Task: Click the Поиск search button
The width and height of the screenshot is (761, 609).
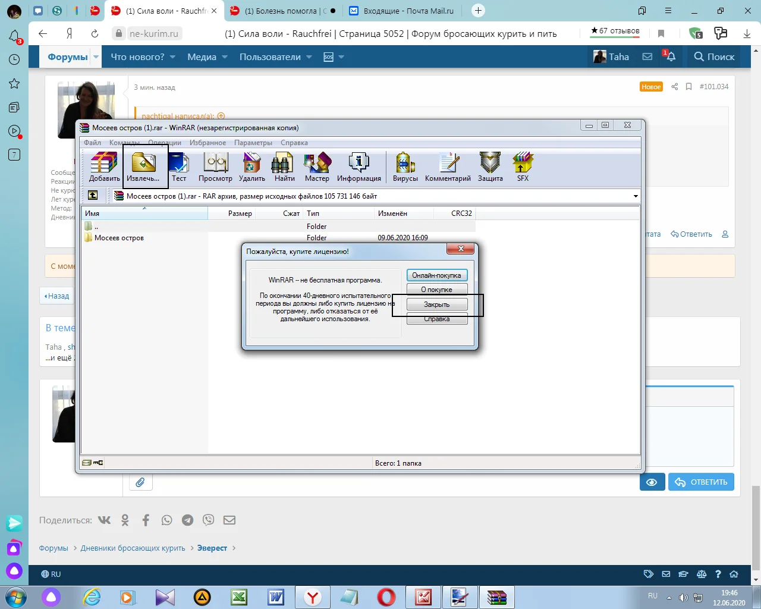Action: click(714, 56)
